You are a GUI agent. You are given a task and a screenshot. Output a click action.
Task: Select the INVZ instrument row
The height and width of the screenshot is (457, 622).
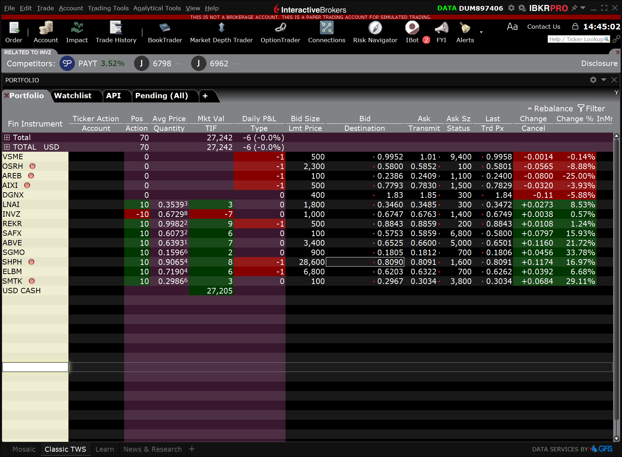click(x=35, y=214)
